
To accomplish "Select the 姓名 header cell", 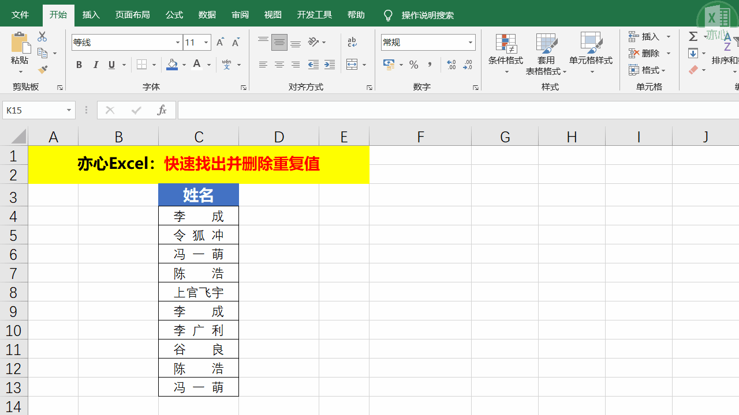I will coord(199,195).
